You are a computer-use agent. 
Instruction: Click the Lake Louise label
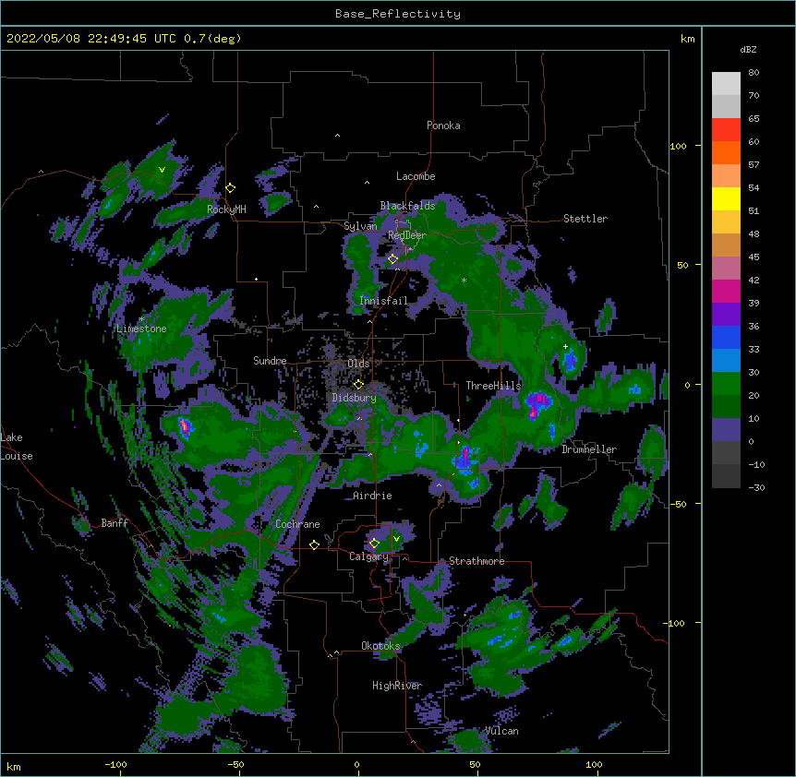coord(15,447)
